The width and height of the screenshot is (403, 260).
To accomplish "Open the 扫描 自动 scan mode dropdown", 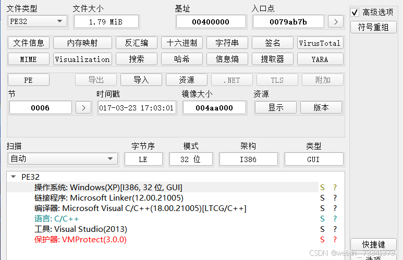I will (63, 159).
